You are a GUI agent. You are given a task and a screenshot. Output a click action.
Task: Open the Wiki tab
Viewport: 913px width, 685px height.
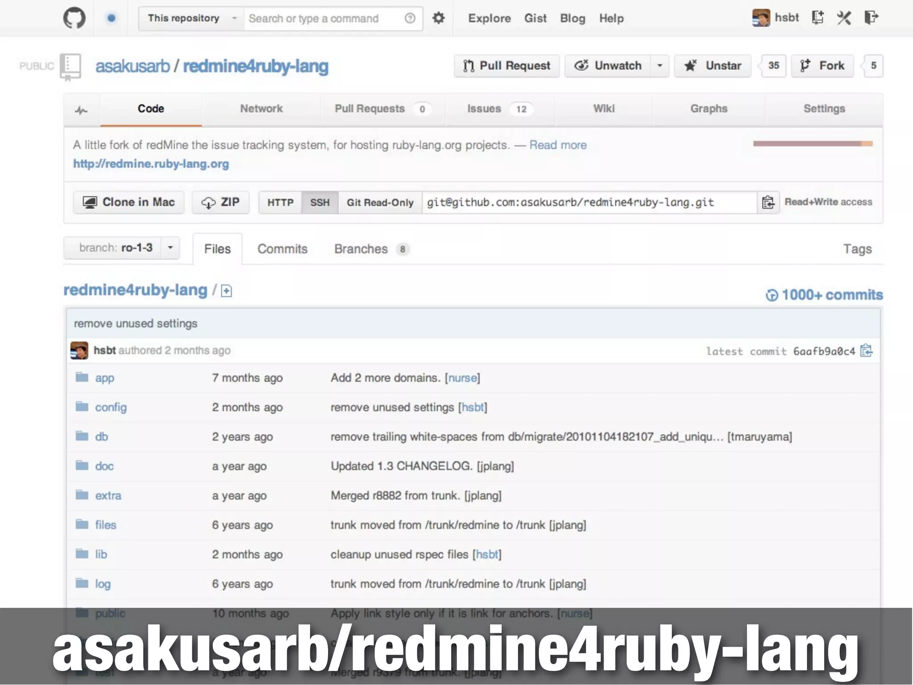click(x=604, y=109)
